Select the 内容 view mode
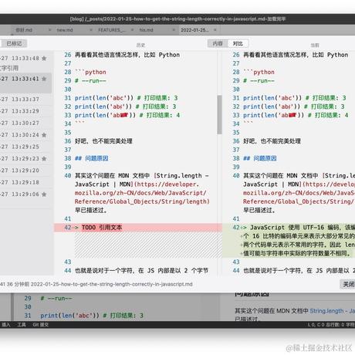The height and width of the screenshot is (355, 355). point(218,43)
